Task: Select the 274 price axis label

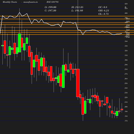Action: pos(126,74)
